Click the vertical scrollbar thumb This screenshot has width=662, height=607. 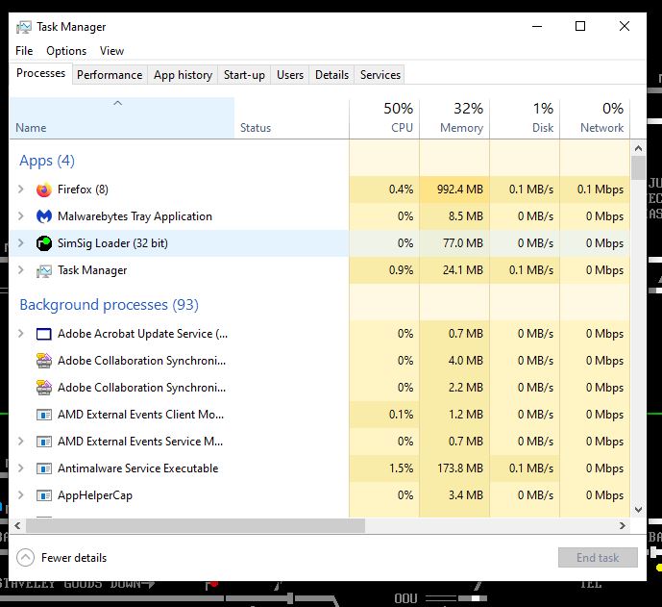tap(638, 167)
